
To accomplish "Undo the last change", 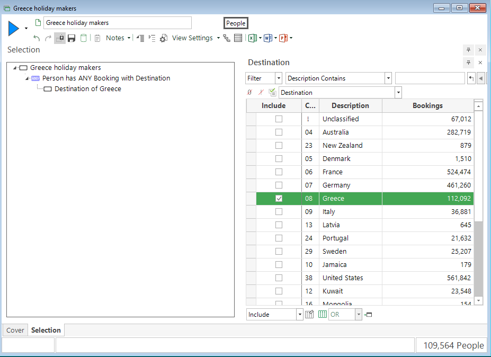I will pyautogui.click(x=37, y=38).
